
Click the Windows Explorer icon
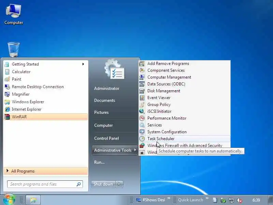(x=7, y=102)
